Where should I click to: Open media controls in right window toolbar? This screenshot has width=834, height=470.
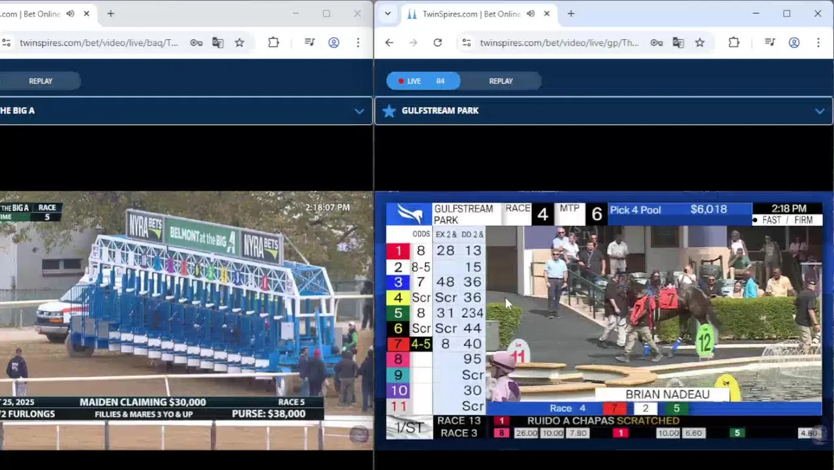tap(770, 42)
